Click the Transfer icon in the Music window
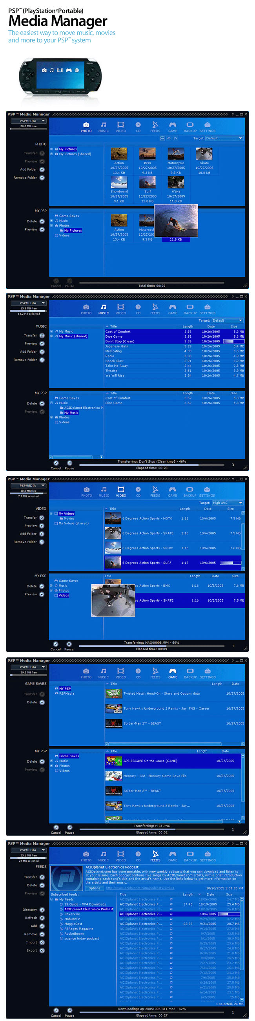The image size is (255, 1021). 42,335
